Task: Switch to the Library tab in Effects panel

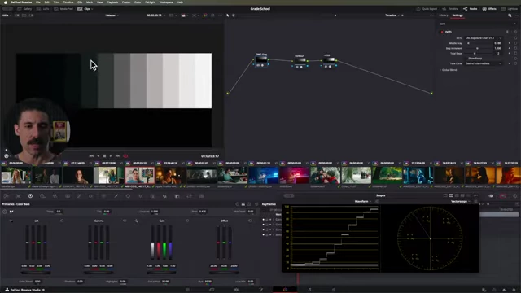Action: [x=444, y=15]
